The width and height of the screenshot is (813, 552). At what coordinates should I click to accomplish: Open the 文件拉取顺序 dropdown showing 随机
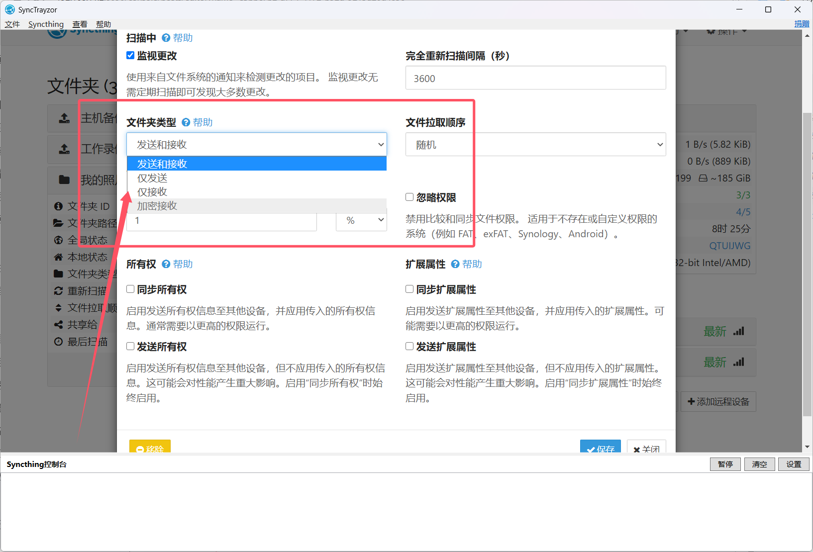[535, 145]
